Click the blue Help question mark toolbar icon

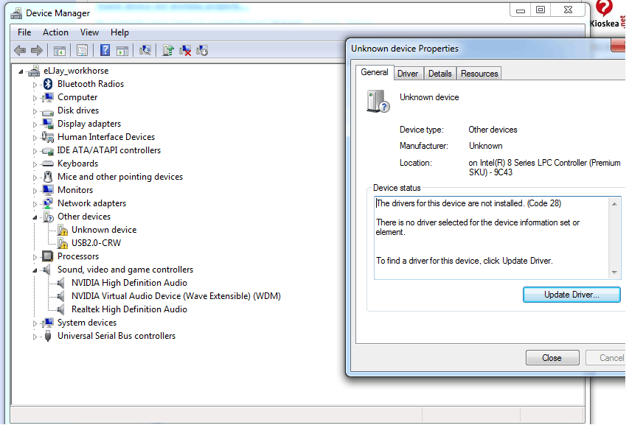(x=105, y=50)
